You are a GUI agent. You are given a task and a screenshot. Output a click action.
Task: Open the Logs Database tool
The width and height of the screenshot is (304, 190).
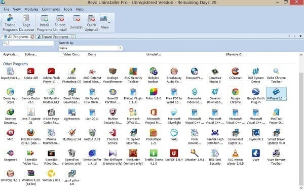26,23
